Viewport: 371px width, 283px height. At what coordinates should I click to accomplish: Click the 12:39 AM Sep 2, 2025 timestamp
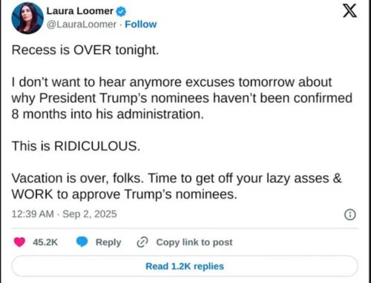64,214
